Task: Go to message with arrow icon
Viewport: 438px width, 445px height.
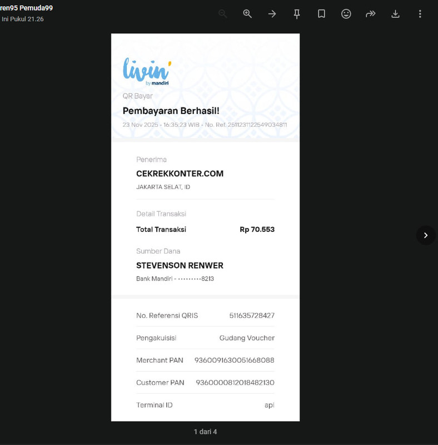Action: point(272,13)
